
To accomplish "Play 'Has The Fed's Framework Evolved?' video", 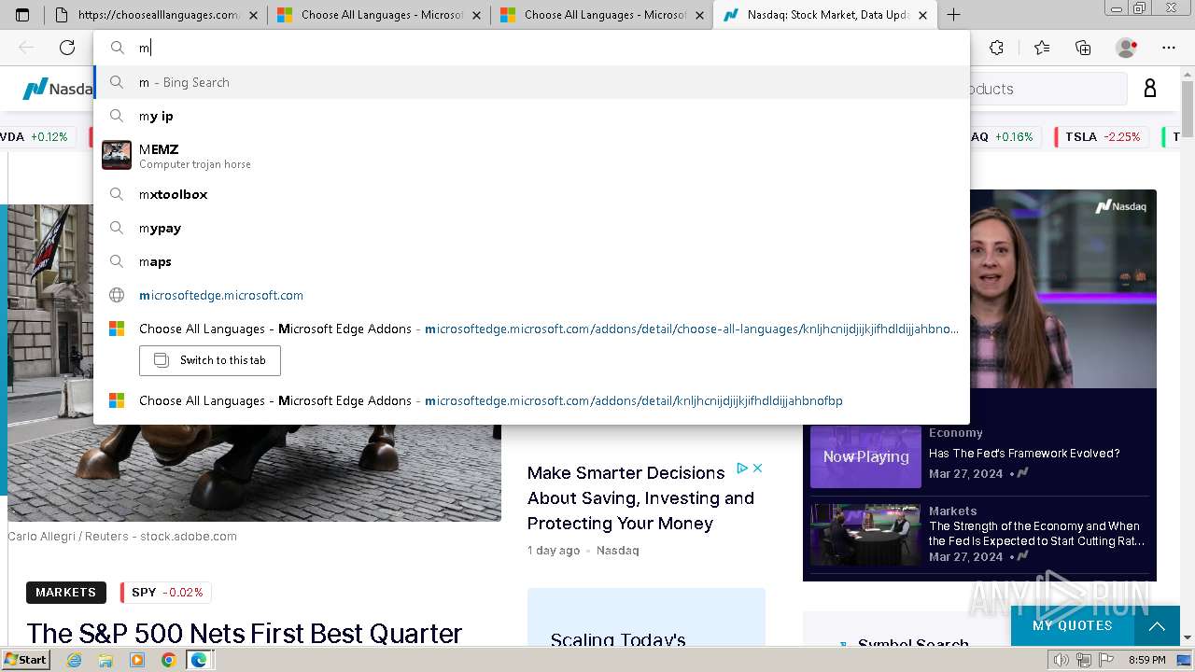I will coord(1024,454).
